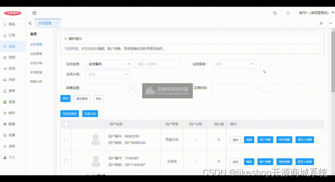
Task: Click 推荐人调整 for user 11402387
Action: pos(305,162)
